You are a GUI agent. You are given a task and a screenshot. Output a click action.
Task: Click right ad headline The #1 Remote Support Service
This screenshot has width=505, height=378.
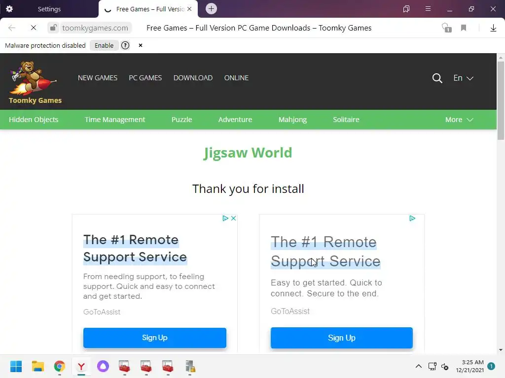[x=325, y=252]
